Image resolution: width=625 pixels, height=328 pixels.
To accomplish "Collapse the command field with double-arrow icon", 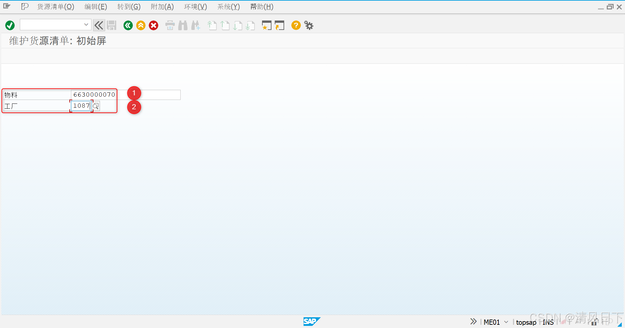I will point(99,25).
